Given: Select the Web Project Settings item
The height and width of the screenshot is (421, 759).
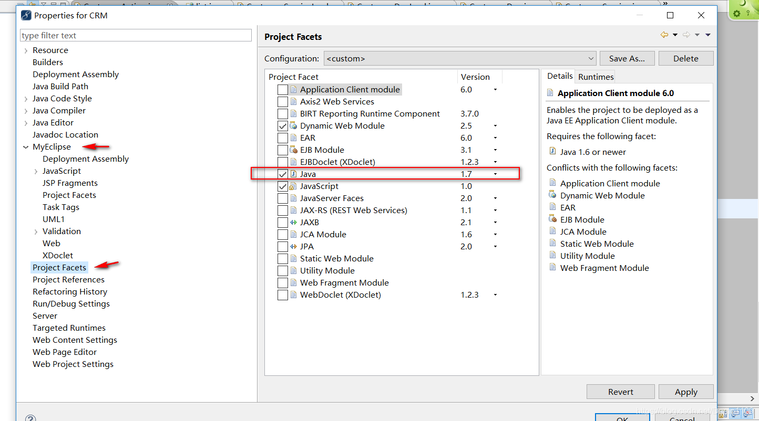Looking at the screenshot, I should click(73, 364).
